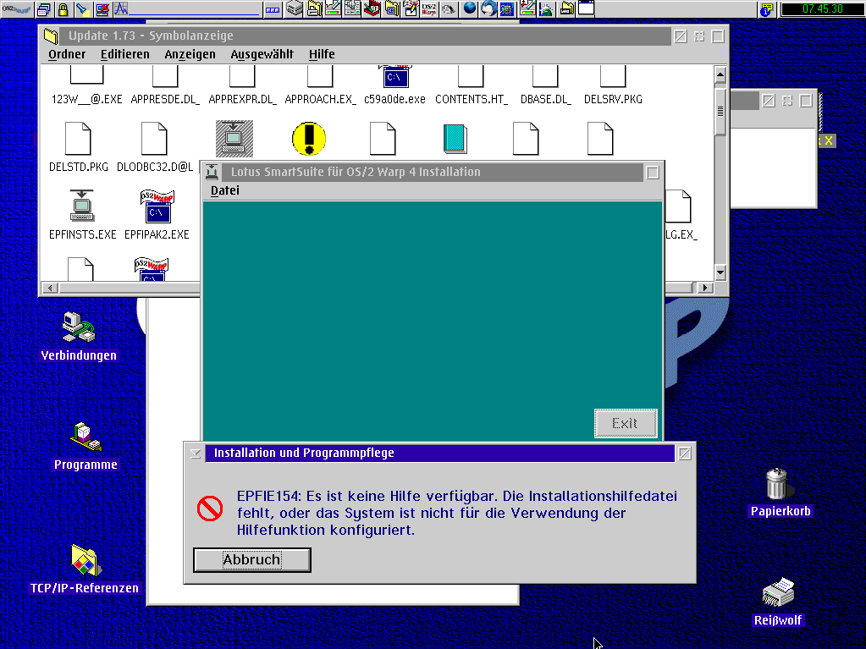Click the flashlight find-objects icon
This screenshot has width=866, height=649.
point(82,8)
